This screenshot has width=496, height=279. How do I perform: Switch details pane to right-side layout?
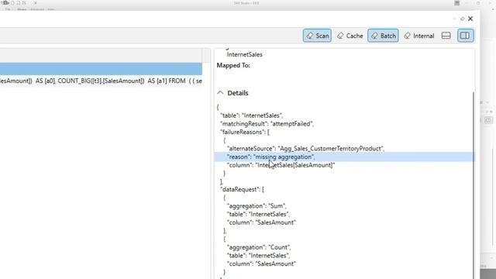pos(465,36)
